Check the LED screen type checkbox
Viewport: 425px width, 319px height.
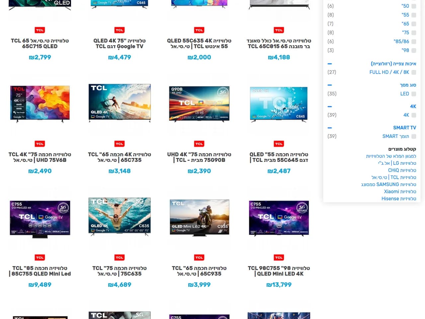click(x=414, y=94)
